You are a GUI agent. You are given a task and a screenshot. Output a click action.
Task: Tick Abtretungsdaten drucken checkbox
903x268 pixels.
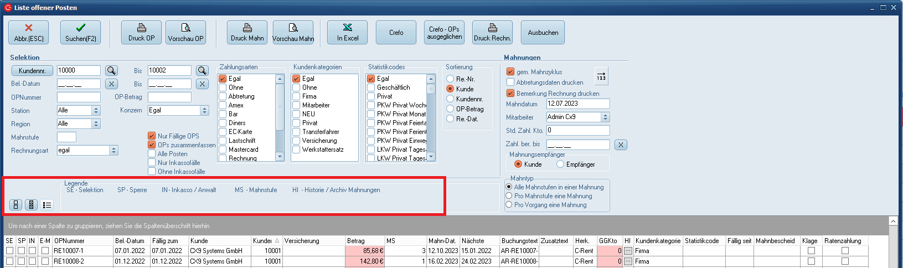510,83
